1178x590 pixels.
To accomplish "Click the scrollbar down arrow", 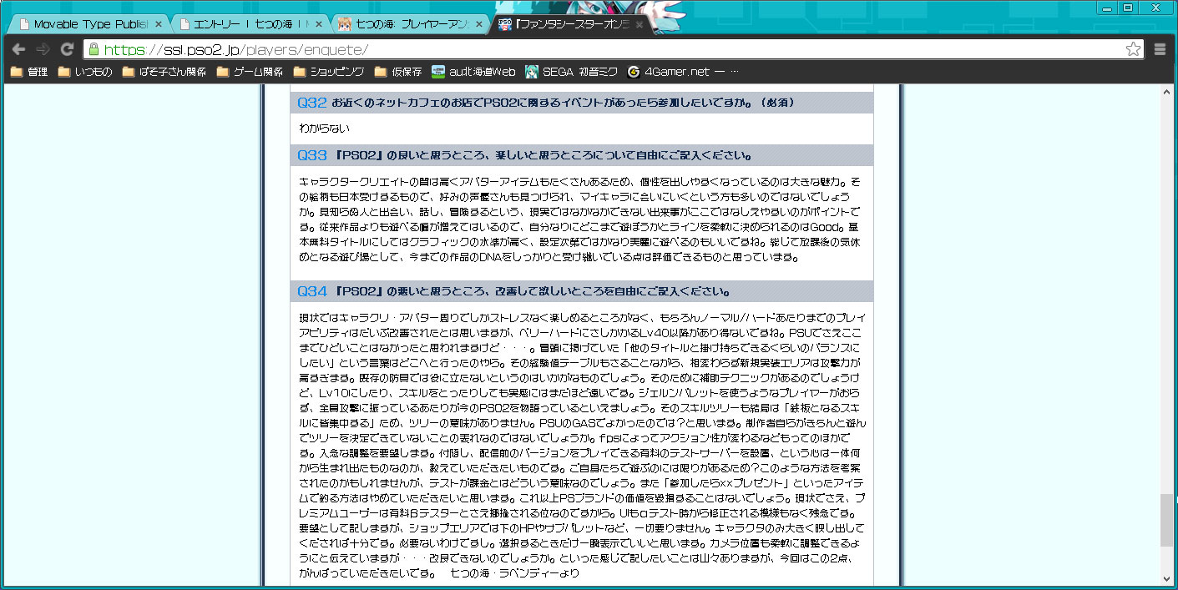I will (x=1167, y=579).
